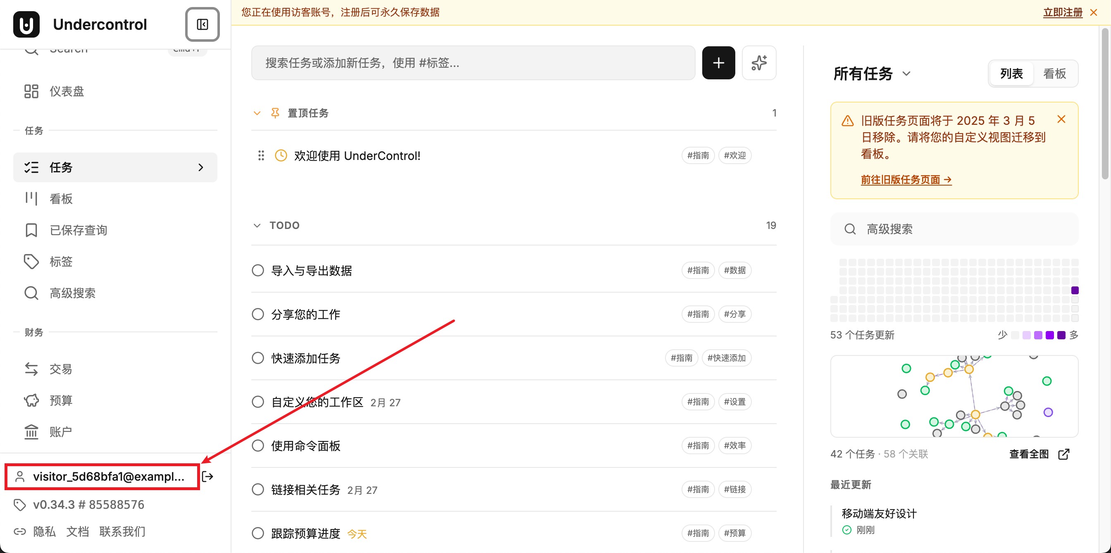Image resolution: width=1111 pixels, height=553 pixels.
Task: Click the 查看全图 external link icon
Action: [x=1064, y=454]
